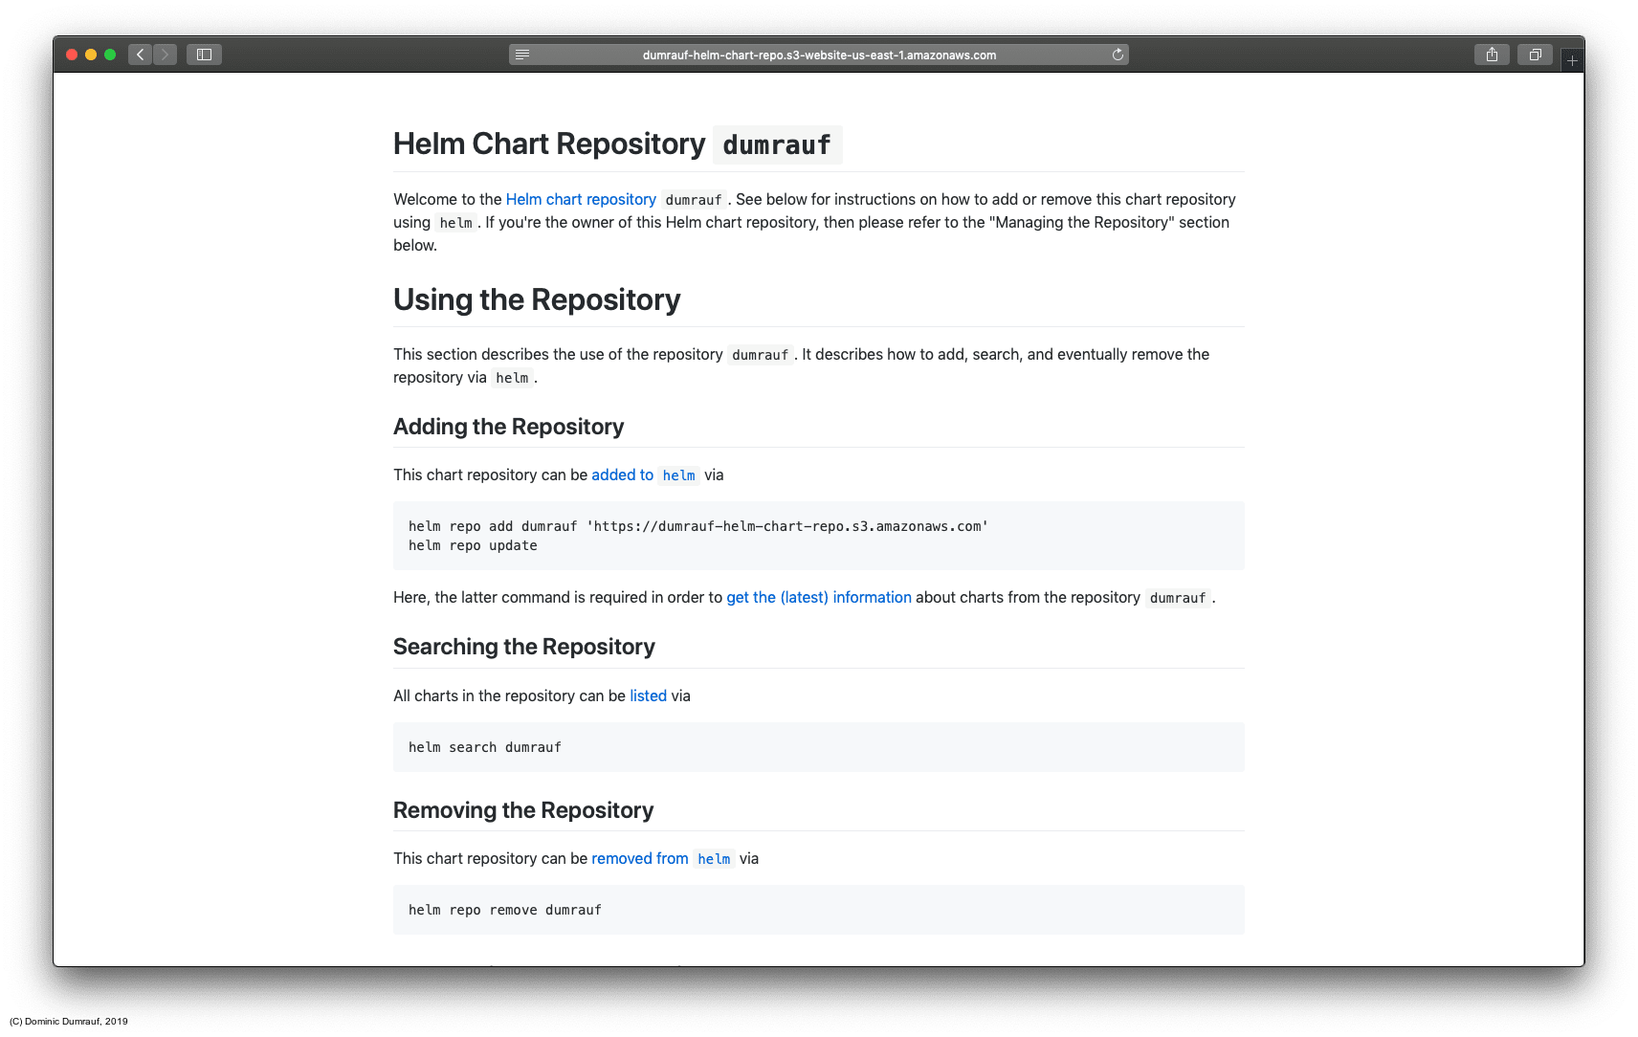Image resolution: width=1638 pixels, height=1037 pixels.
Task: Navigate forward in browser history
Action: click(x=165, y=55)
